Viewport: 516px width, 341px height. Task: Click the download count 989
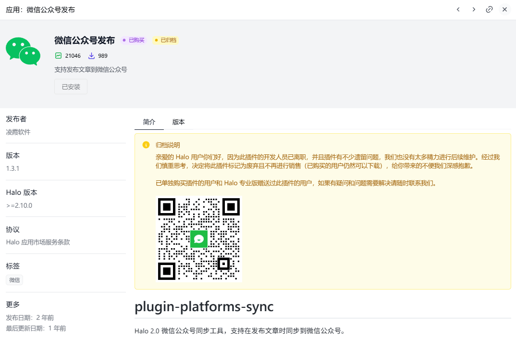pos(103,56)
